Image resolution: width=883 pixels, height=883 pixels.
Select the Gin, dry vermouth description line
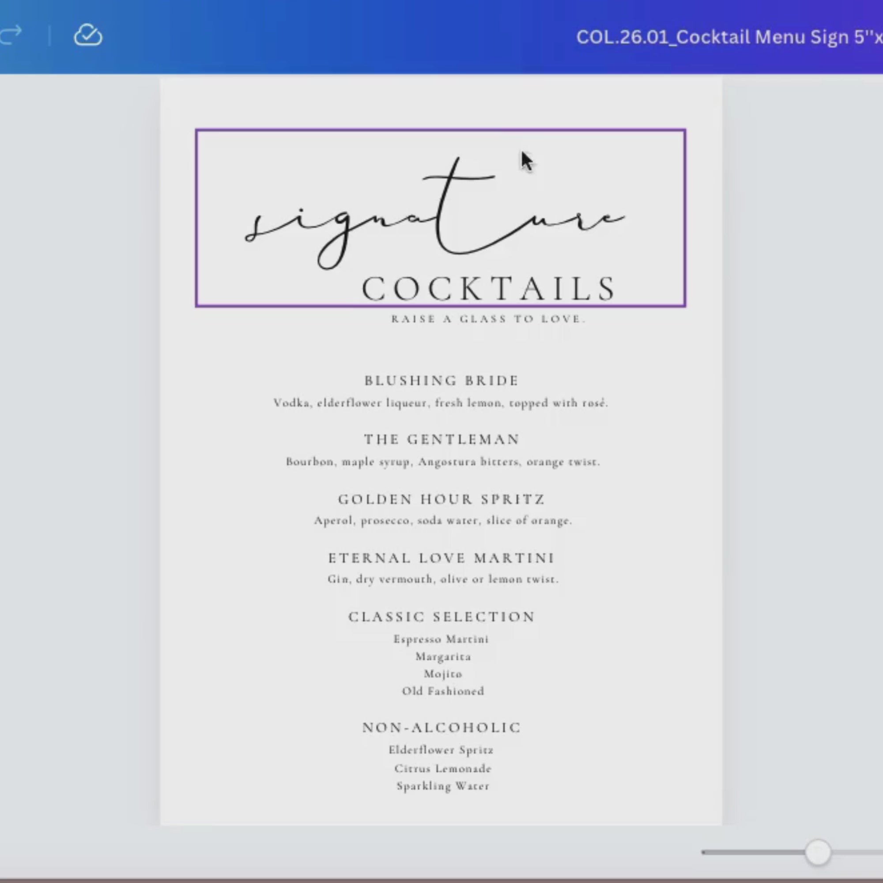pos(443,580)
